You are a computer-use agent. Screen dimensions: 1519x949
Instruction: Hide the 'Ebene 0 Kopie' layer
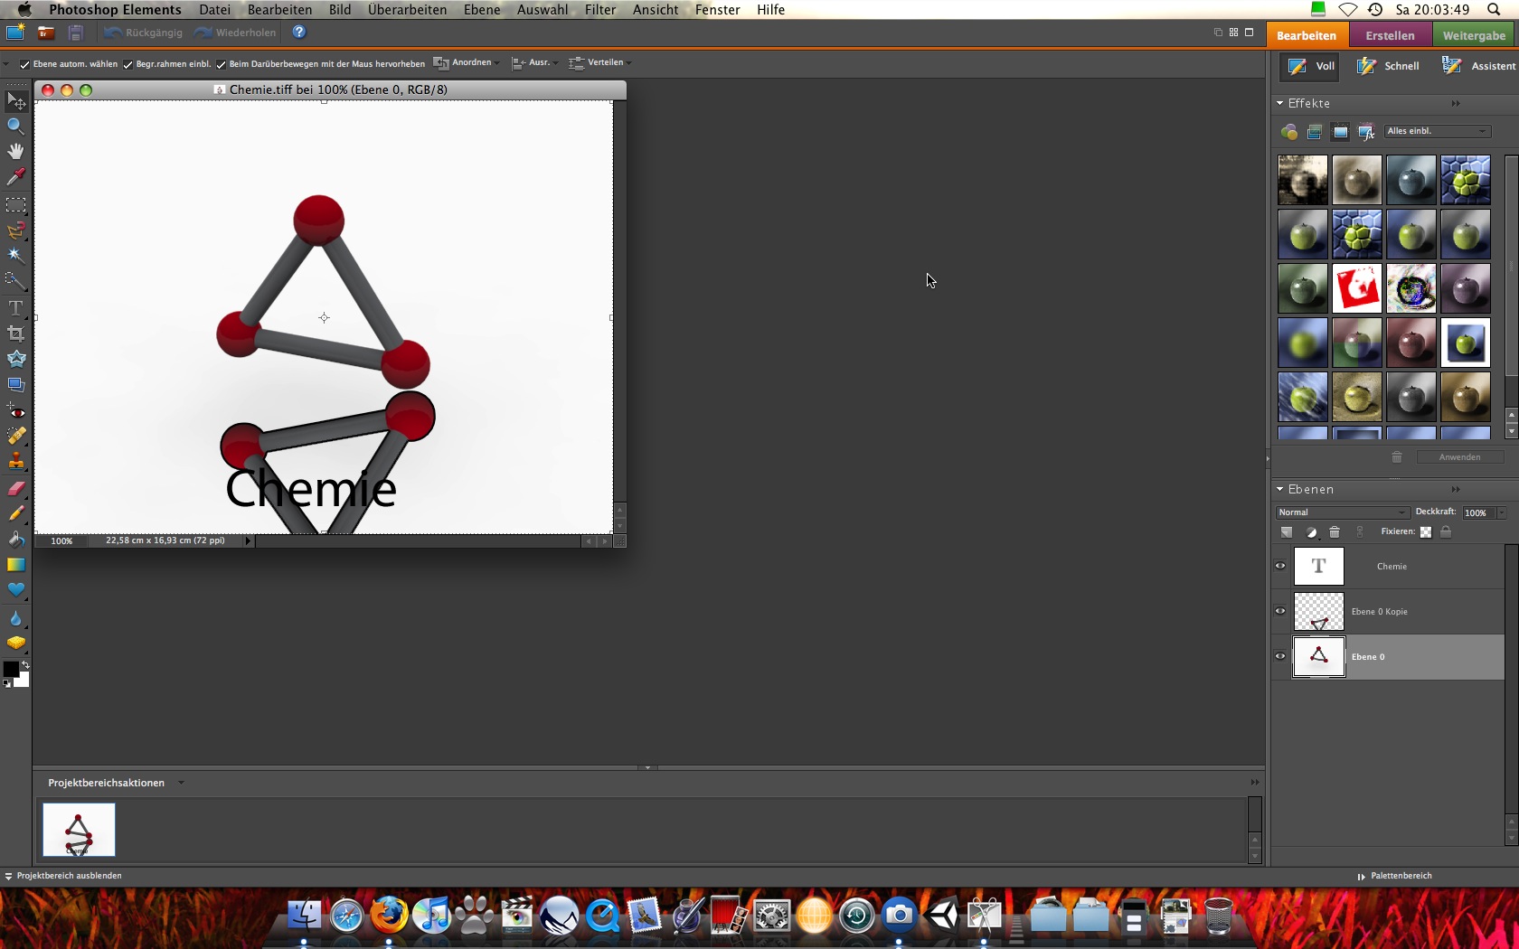click(1280, 612)
